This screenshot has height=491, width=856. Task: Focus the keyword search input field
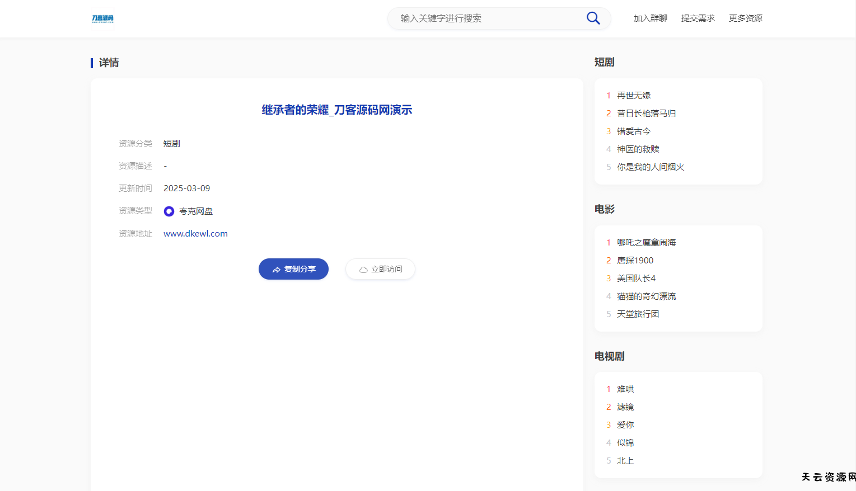[x=487, y=18]
